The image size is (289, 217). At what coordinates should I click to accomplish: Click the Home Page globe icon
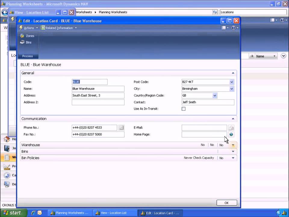coord(231,134)
